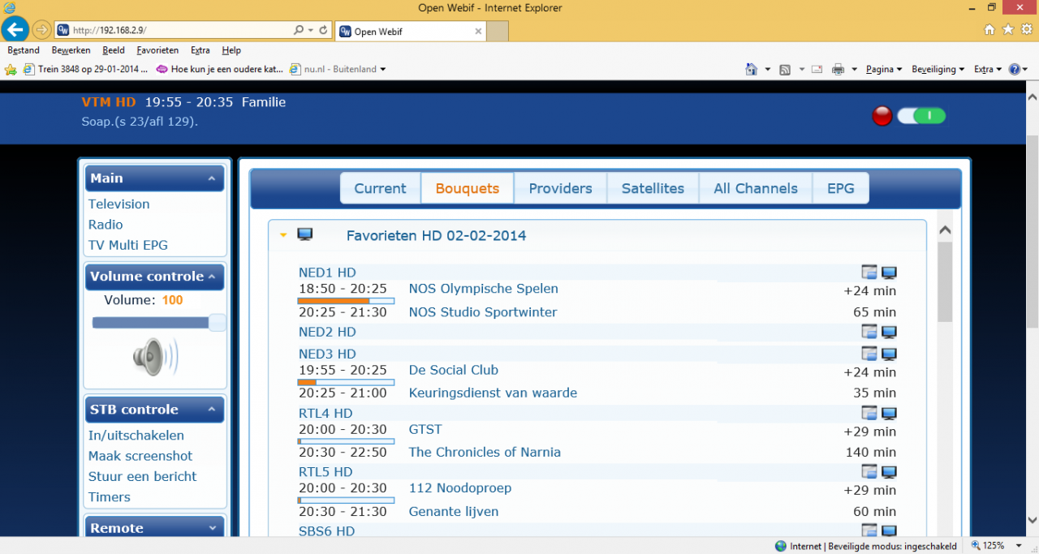Switch to the EPG tab
The width and height of the screenshot is (1039, 554).
pyautogui.click(x=841, y=188)
